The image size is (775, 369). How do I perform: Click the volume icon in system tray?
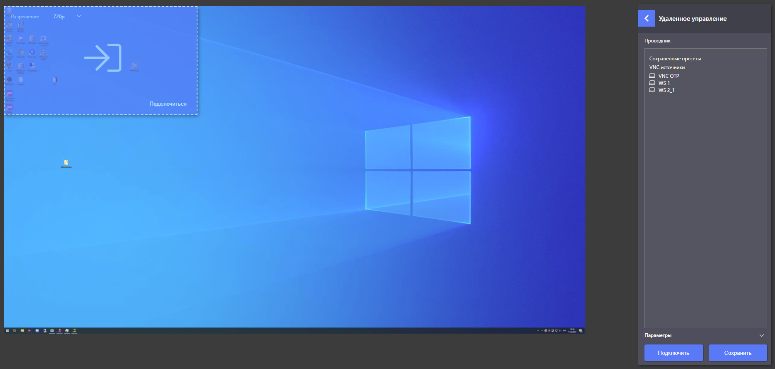click(560, 331)
